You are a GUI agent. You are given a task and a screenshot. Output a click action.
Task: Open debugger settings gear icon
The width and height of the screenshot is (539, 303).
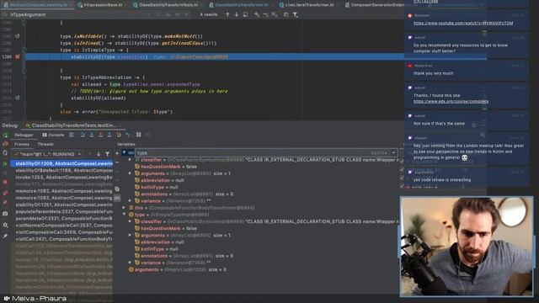click(5, 226)
